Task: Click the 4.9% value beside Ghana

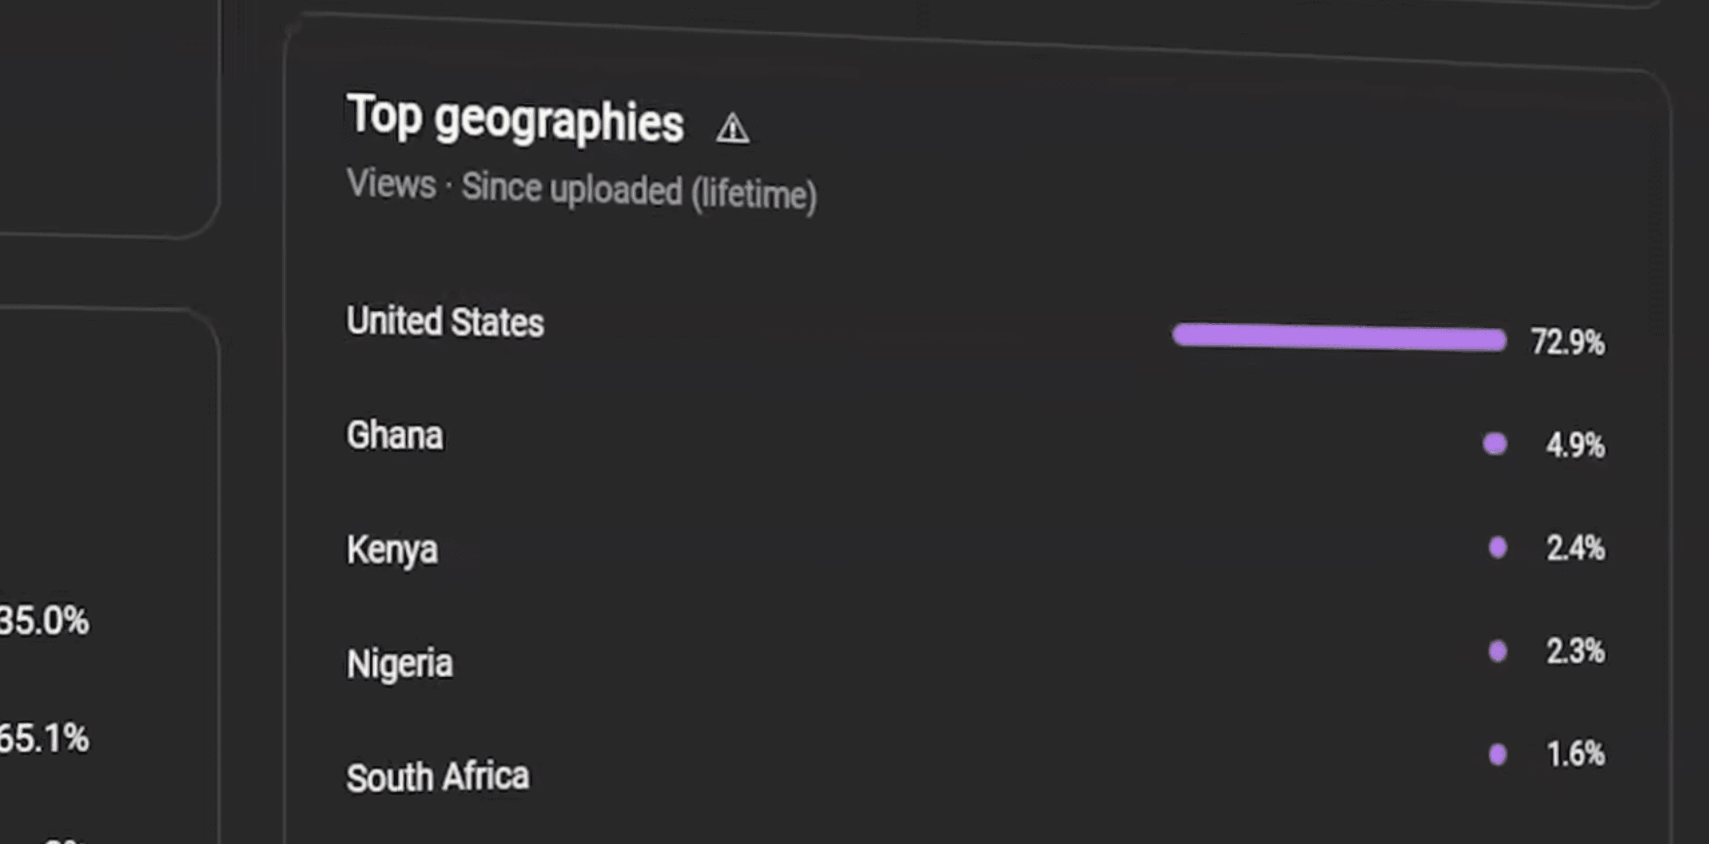Action: [x=1576, y=442]
